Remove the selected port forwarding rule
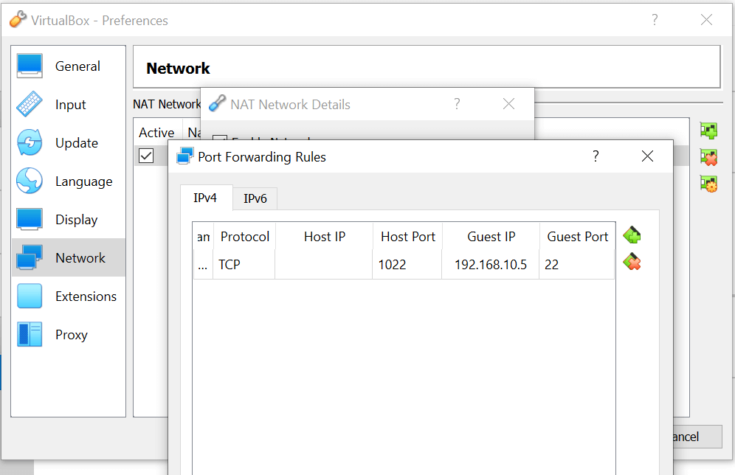Screen dimensions: 735x475 (631, 262)
